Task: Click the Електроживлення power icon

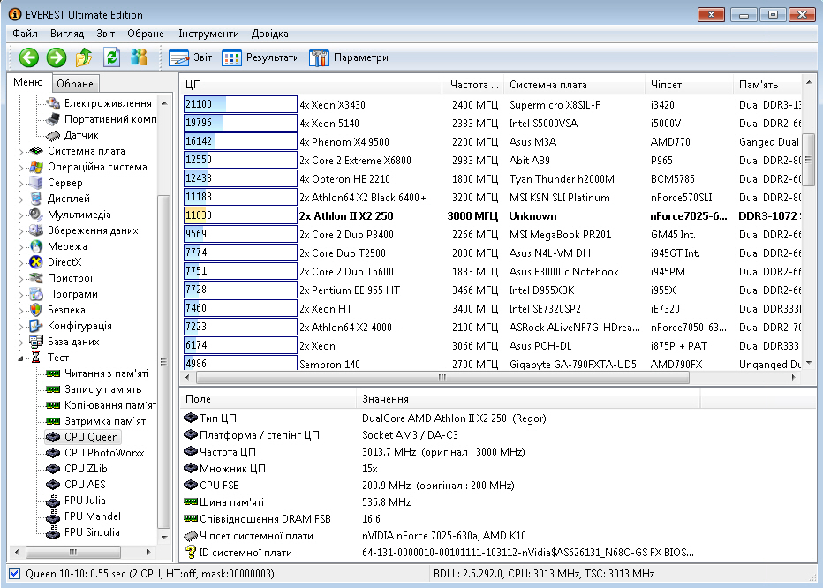Action: [x=52, y=103]
